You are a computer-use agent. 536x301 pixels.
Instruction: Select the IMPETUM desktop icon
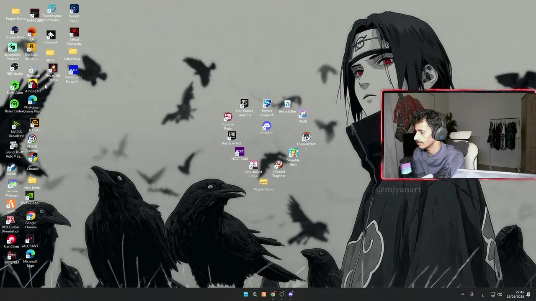(12, 258)
